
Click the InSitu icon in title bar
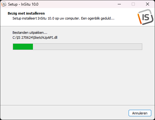(x=4, y=4)
